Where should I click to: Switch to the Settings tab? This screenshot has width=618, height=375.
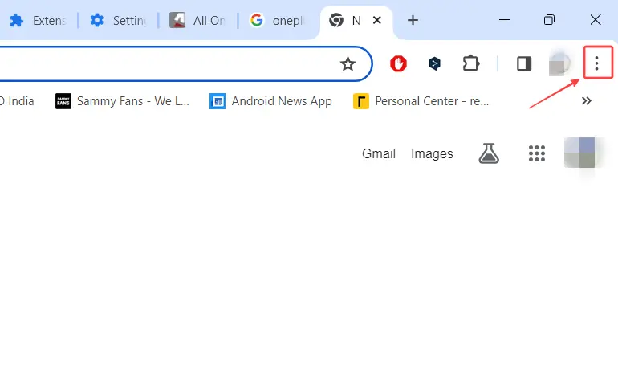coord(118,20)
